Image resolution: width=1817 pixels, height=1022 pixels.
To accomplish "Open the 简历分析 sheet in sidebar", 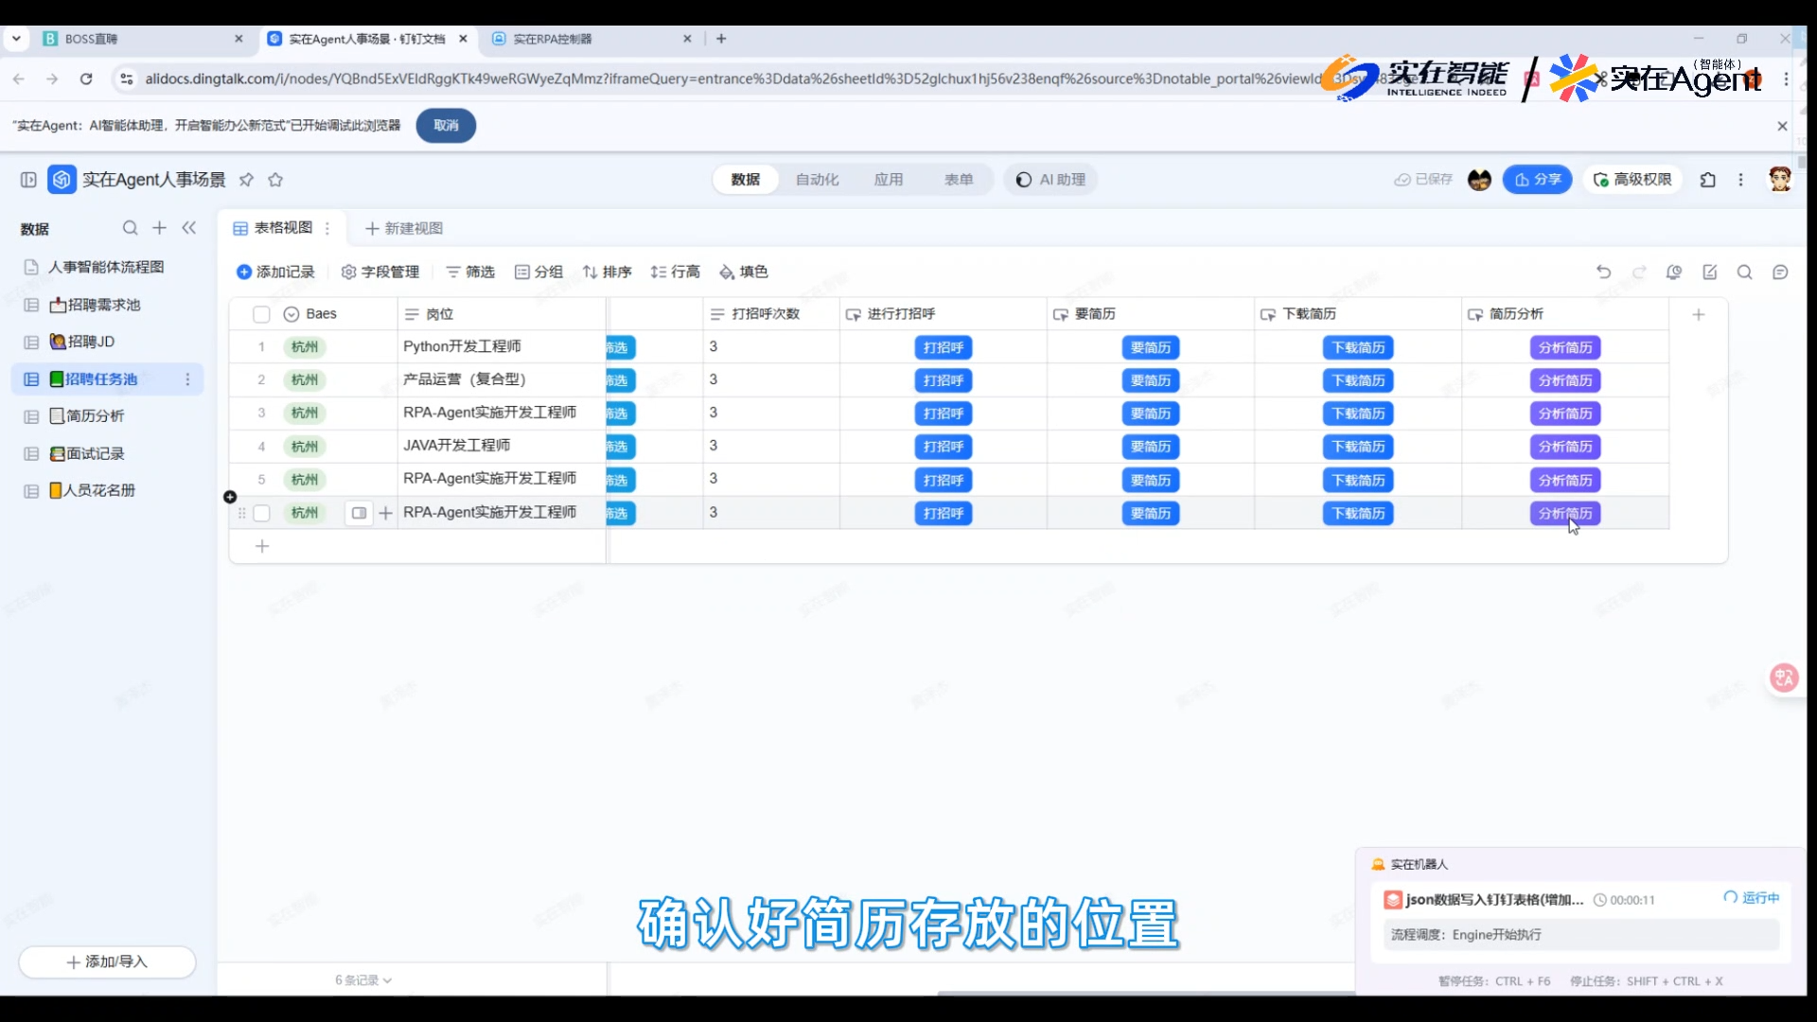I will tap(95, 416).
